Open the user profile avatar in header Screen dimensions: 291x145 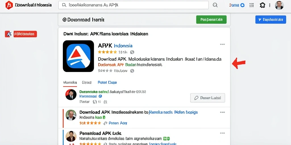(279, 5)
